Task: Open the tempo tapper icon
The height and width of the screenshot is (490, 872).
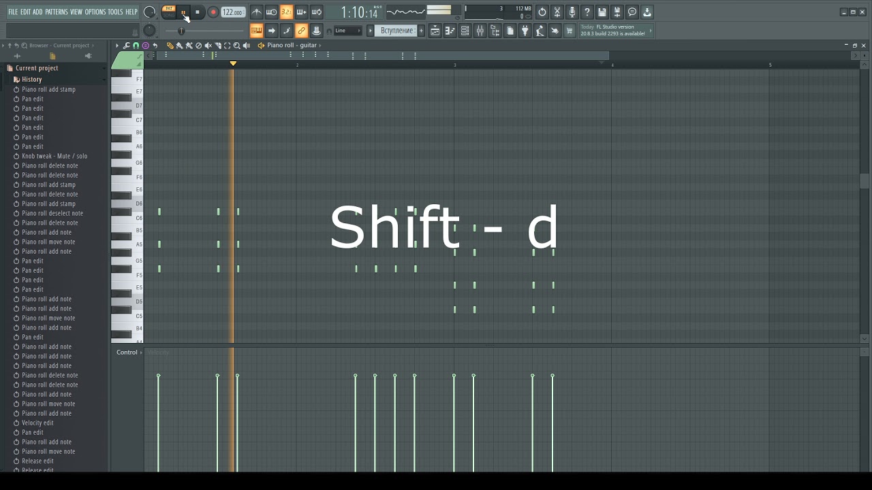Action: (540, 31)
